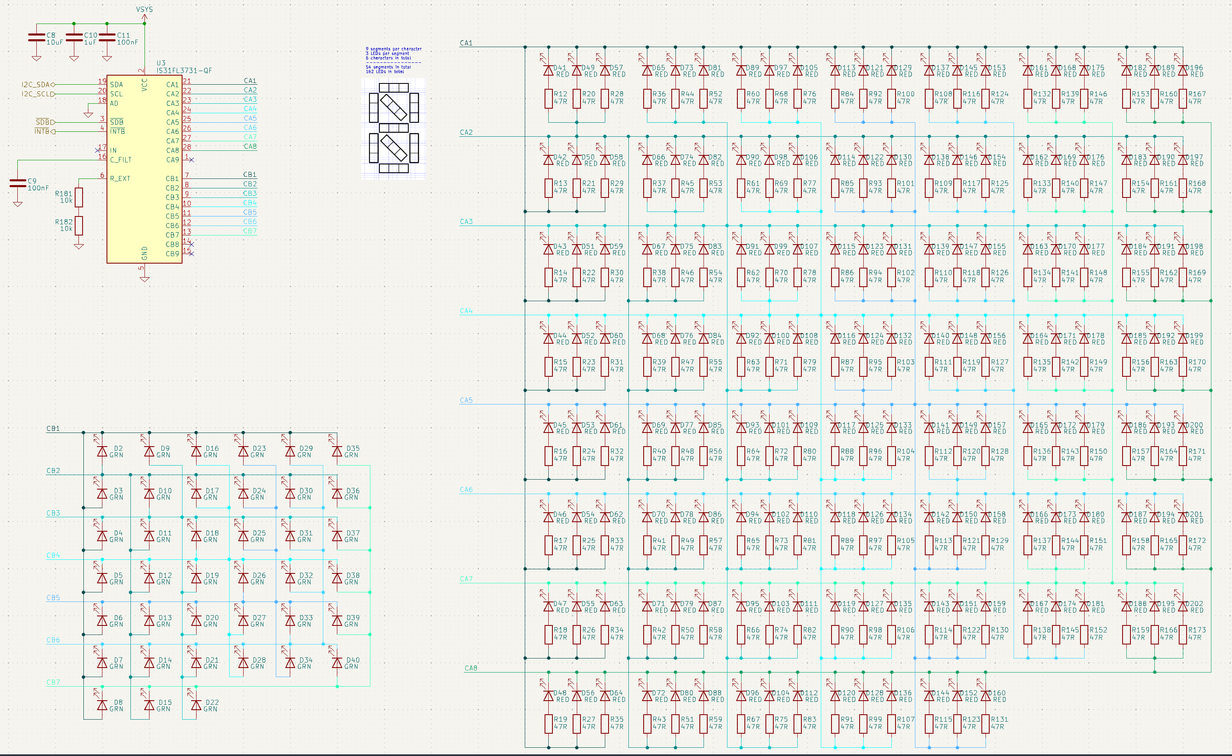This screenshot has height=756, width=1232.
Task: Select resistor R182 10k symbol
Action: coord(78,226)
